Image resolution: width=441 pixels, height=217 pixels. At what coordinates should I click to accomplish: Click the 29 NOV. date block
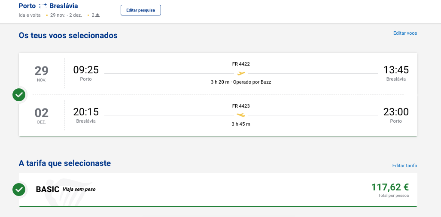[42, 74]
